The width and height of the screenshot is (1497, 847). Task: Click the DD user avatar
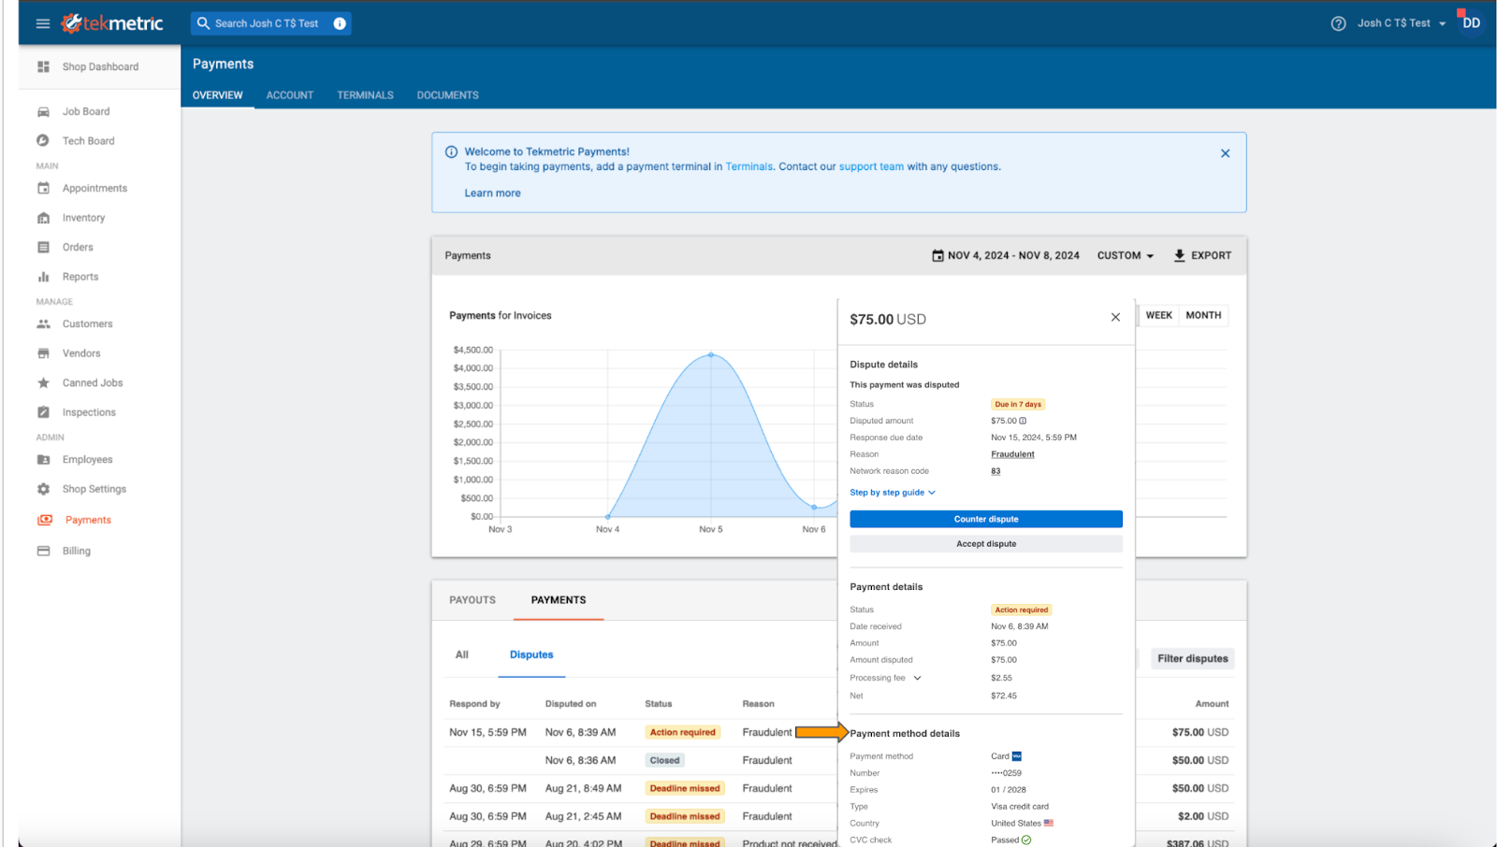(x=1471, y=22)
